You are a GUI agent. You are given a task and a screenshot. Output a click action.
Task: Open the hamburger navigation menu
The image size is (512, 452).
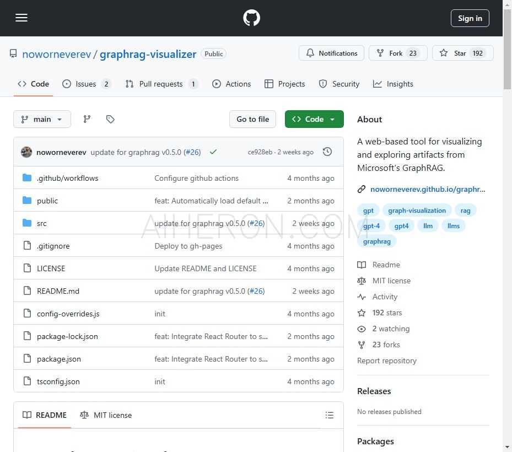coord(21,18)
